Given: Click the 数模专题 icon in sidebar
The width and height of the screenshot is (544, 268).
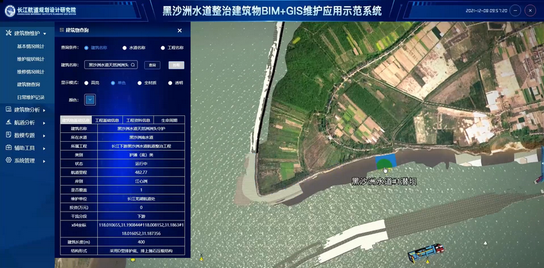Looking at the screenshot, I should pyautogui.click(x=9, y=136).
